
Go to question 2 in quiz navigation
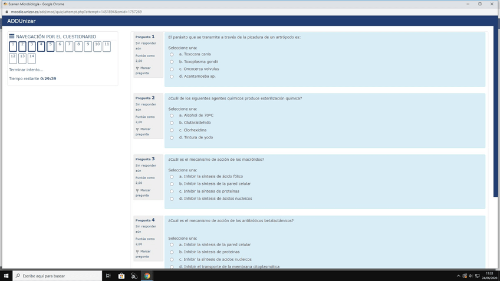(x=22, y=47)
